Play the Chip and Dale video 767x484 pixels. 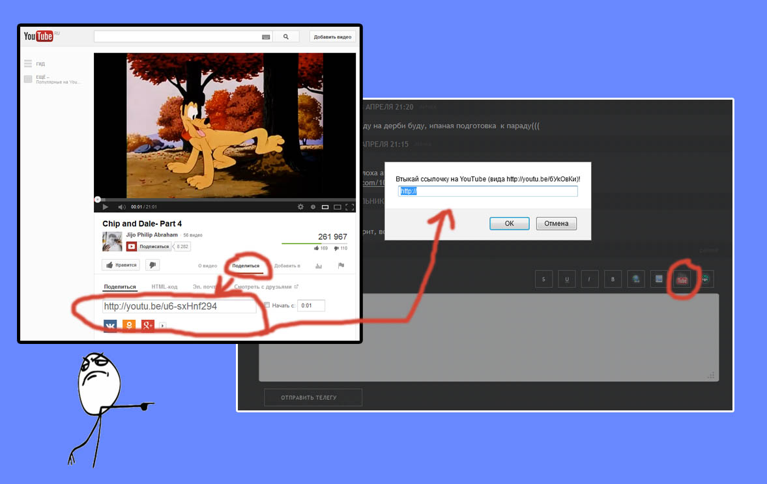pyautogui.click(x=105, y=206)
